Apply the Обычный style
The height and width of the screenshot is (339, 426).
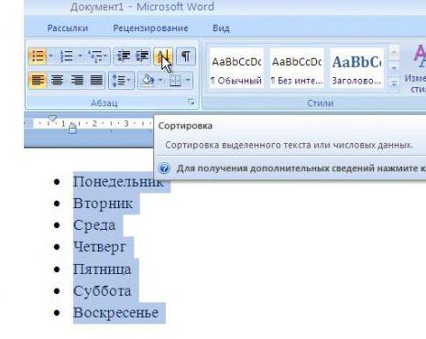pyautogui.click(x=236, y=68)
